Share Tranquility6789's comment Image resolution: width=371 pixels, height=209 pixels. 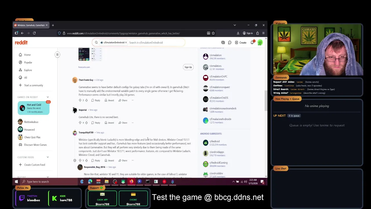(123, 161)
